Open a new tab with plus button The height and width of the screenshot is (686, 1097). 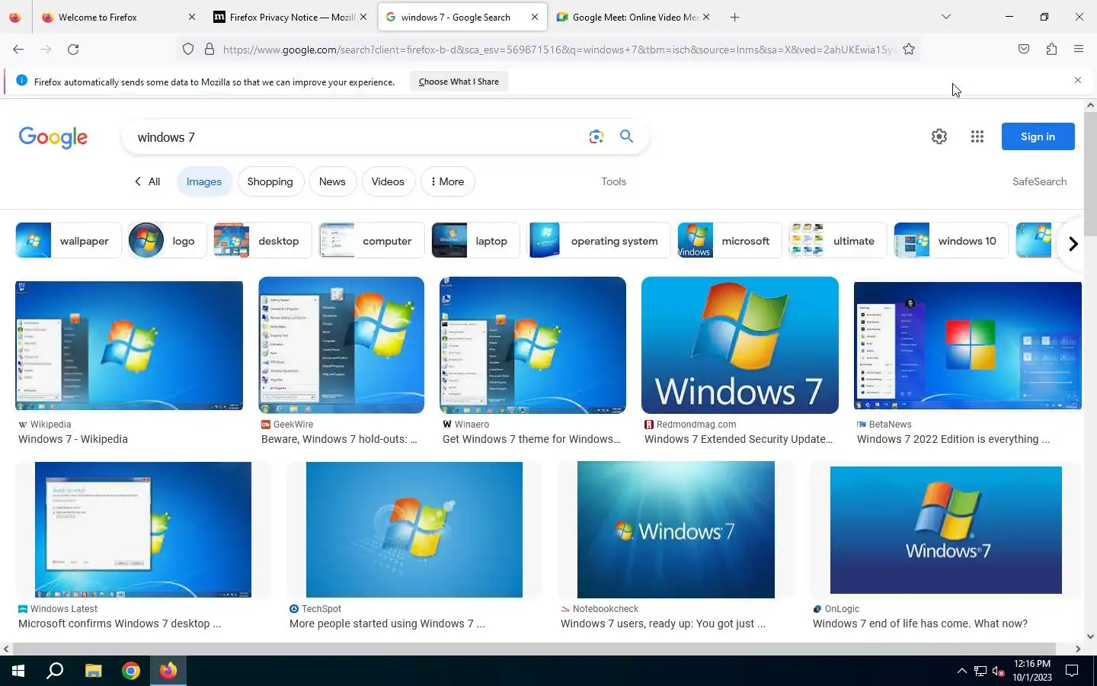(x=734, y=17)
